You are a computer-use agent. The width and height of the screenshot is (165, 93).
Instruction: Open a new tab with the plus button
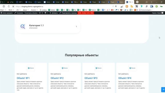(137, 2)
